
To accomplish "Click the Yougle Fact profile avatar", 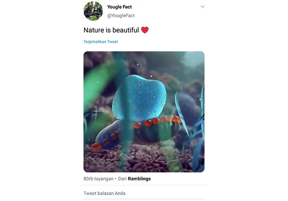I will click(93, 11).
